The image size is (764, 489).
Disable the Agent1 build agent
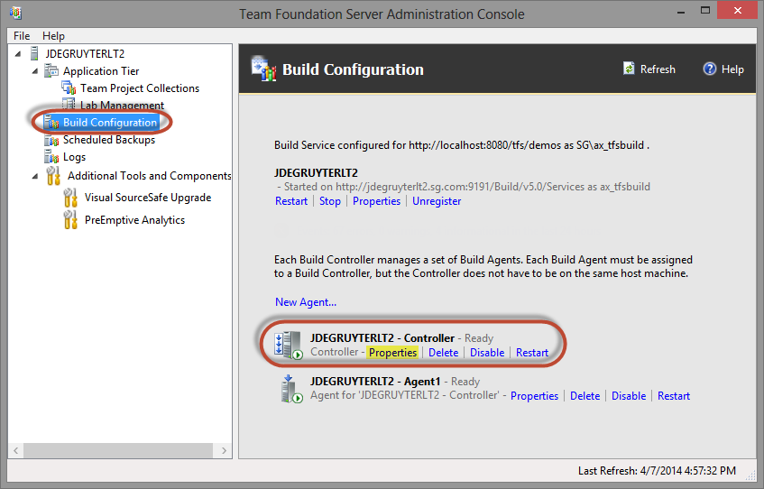click(x=629, y=396)
